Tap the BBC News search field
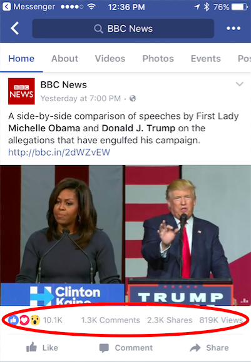Screen dimensions: 251x362 (x=123, y=29)
